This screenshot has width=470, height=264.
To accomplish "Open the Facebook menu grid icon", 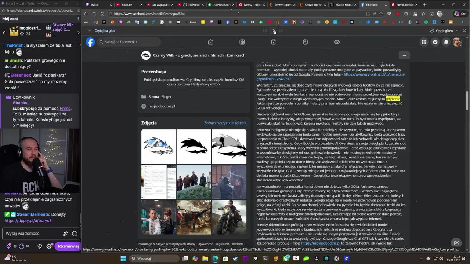I will (x=424, y=42).
